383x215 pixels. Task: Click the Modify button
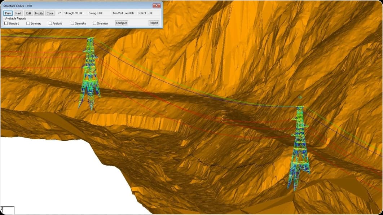[39, 13]
